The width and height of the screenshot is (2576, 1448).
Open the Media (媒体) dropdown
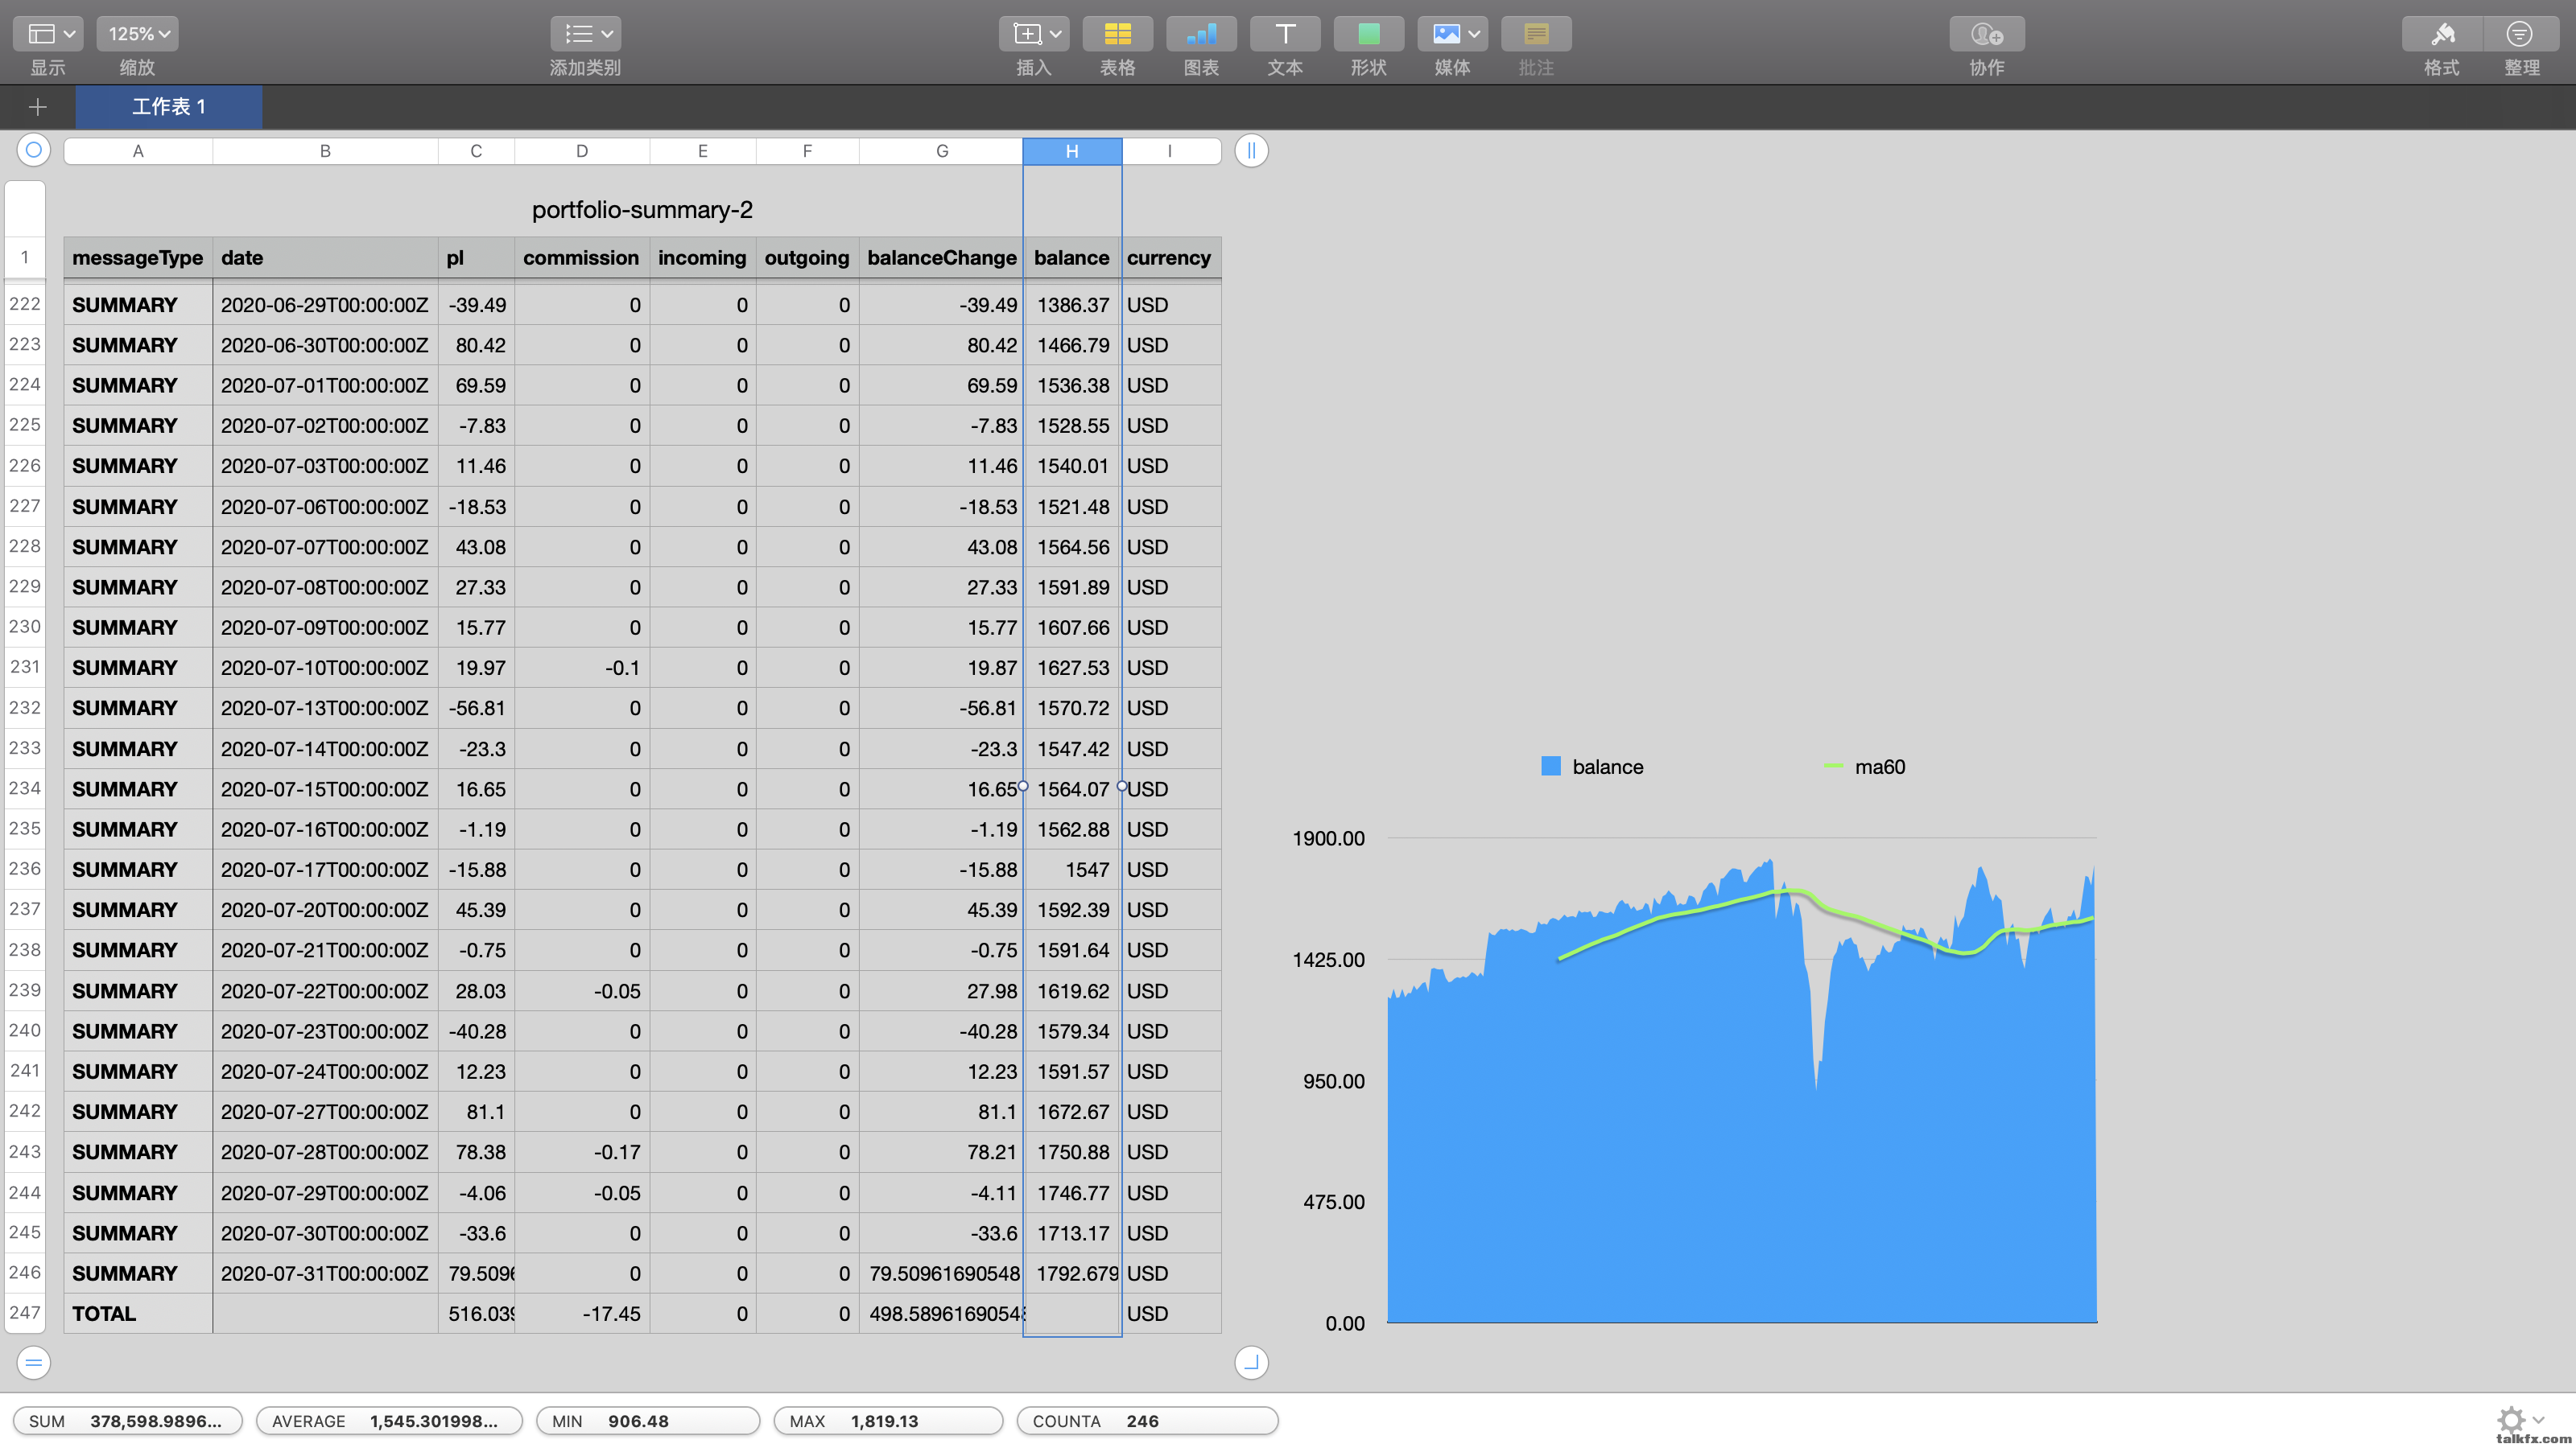point(1452,34)
